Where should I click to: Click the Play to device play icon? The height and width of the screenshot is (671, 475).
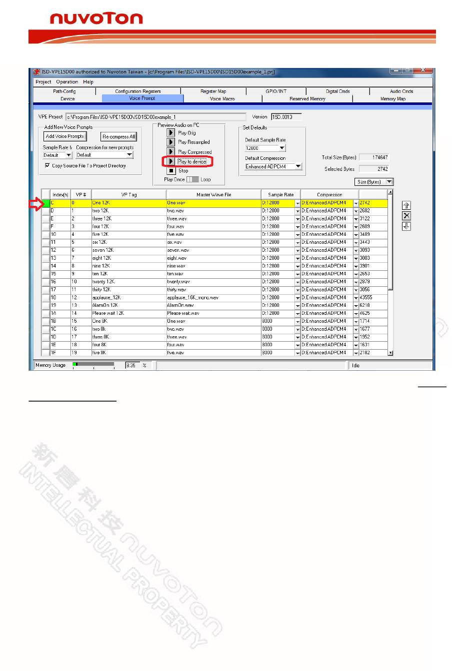tap(170, 161)
